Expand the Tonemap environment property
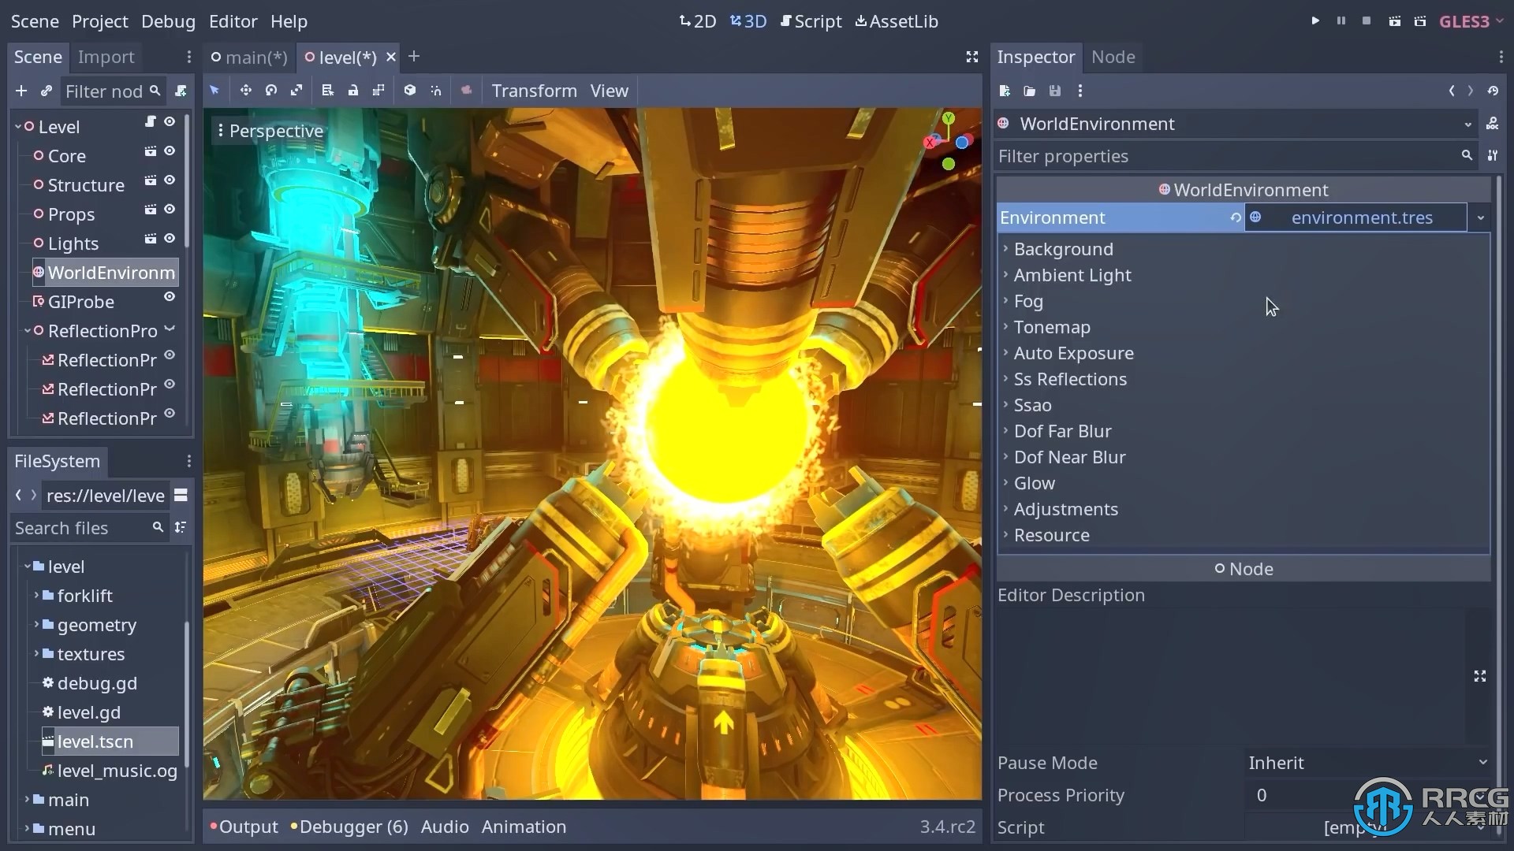 tap(1051, 326)
